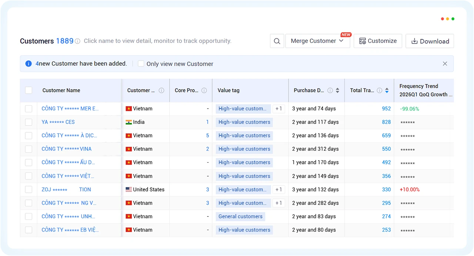Select checkbox for CÔNG TY EB VIỆ... row

click(x=29, y=230)
